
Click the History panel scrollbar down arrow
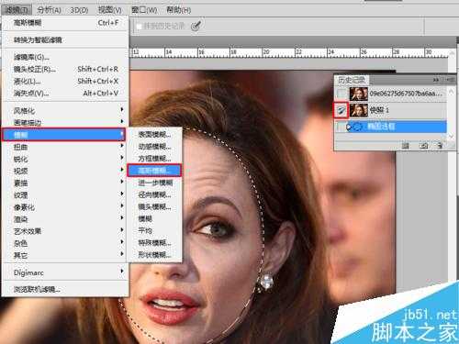pyautogui.click(x=451, y=136)
